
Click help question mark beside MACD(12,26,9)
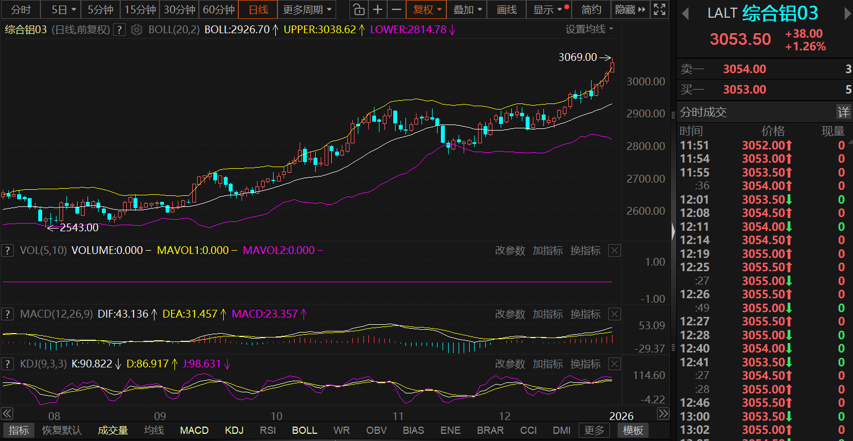7,314
